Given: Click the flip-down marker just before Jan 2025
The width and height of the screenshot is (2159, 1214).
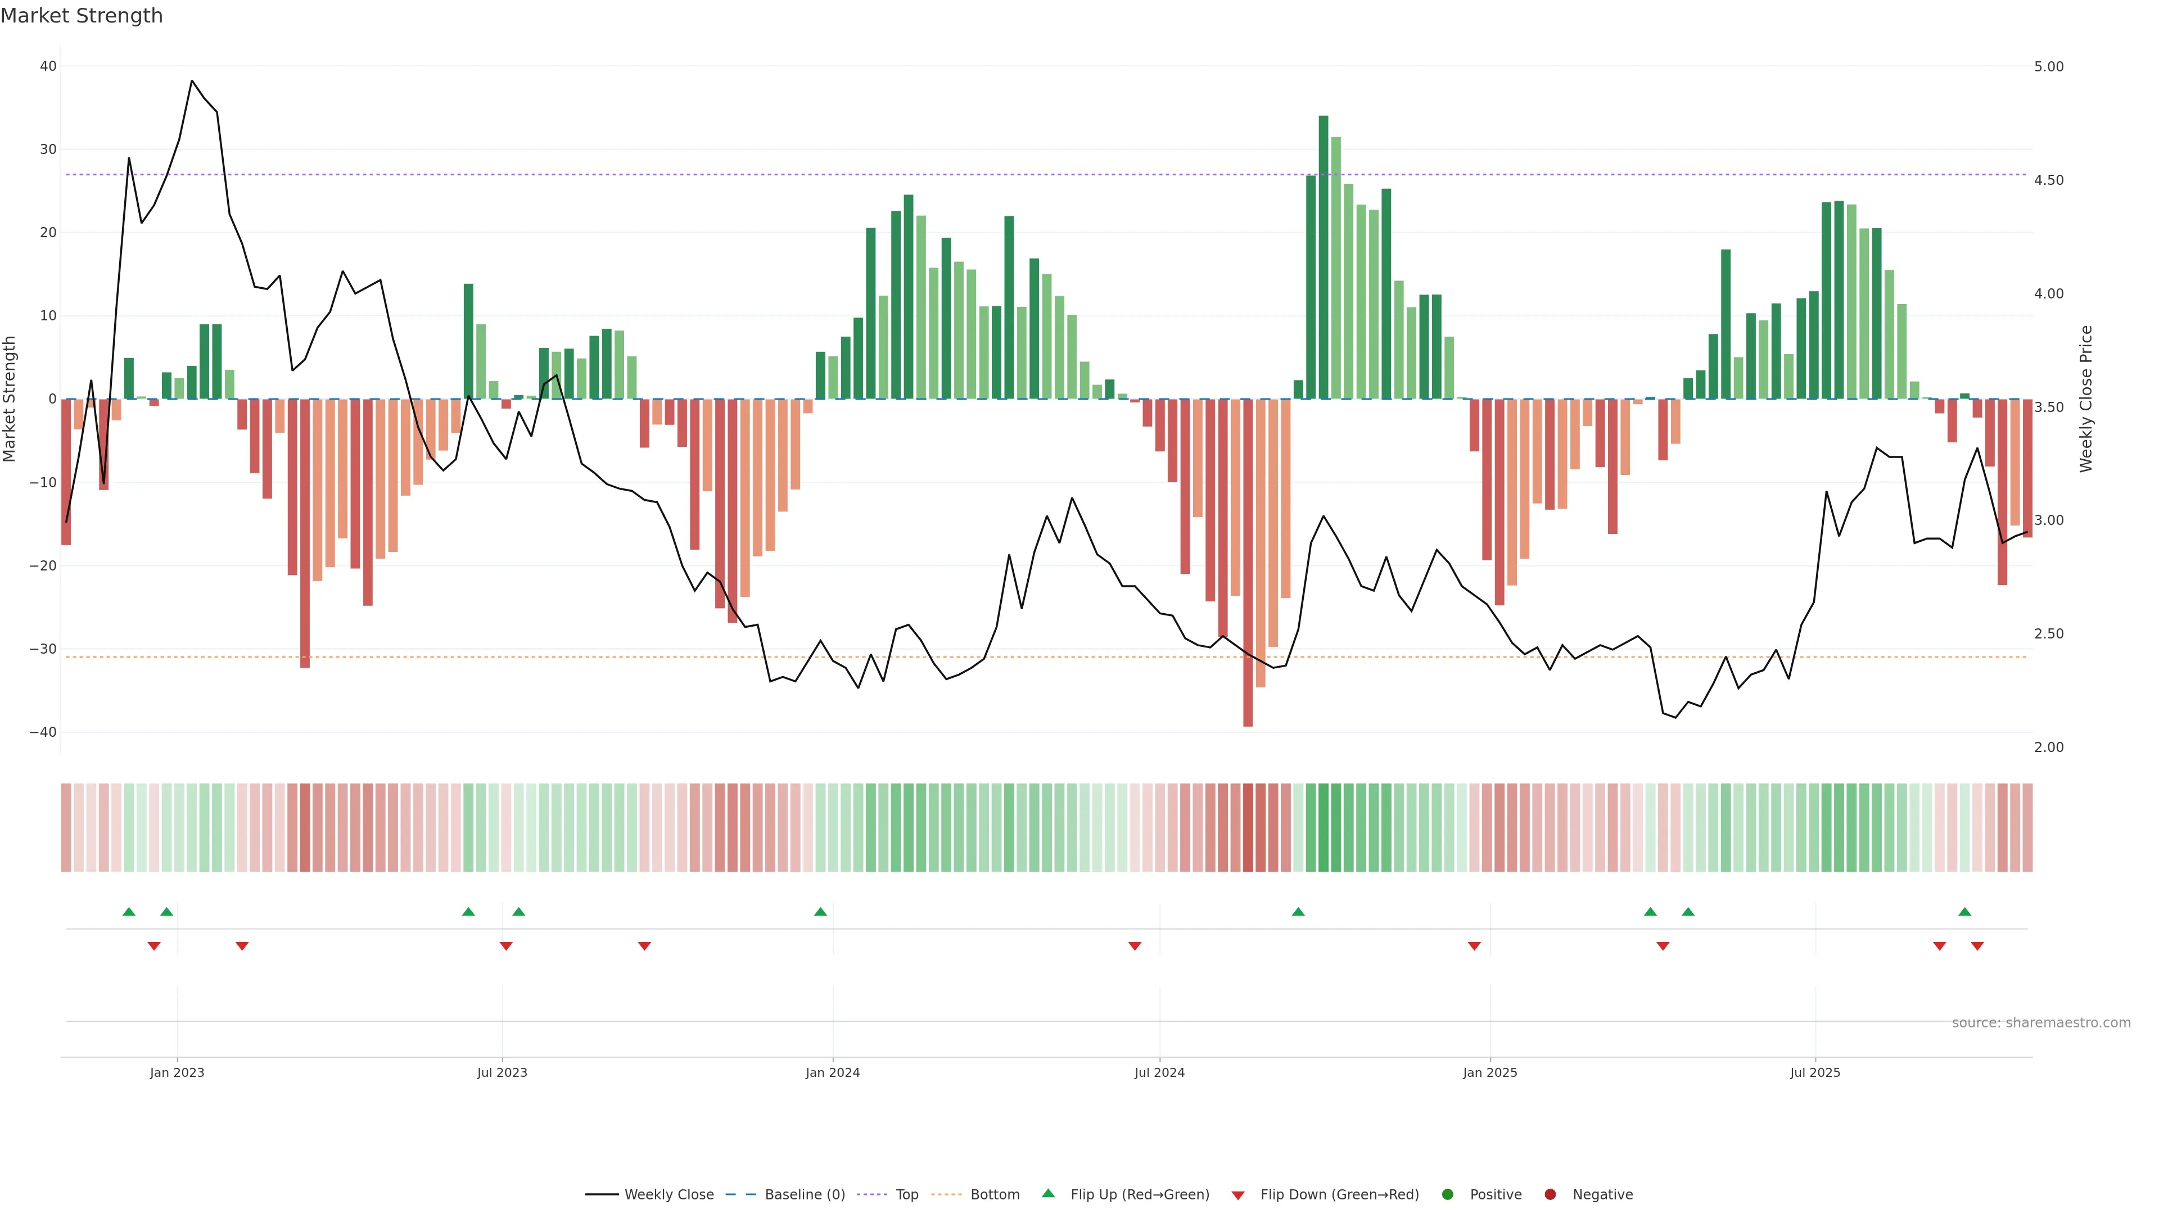Looking at the screenshot, I should 1474,946.
